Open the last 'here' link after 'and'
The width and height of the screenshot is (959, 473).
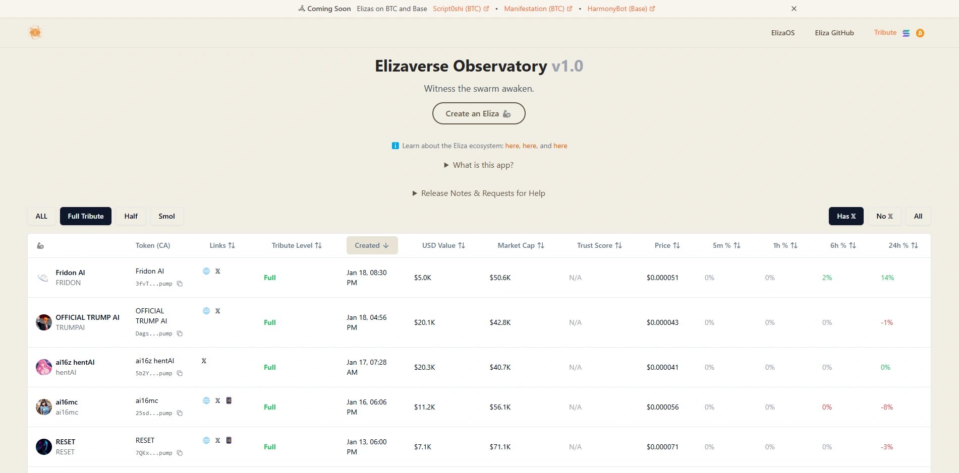coord(560,146)
